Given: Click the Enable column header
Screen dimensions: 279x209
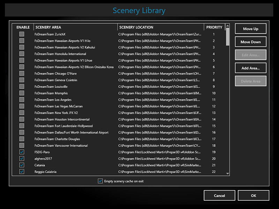Looking at the screenshot, I should click(x=23, y=27).
